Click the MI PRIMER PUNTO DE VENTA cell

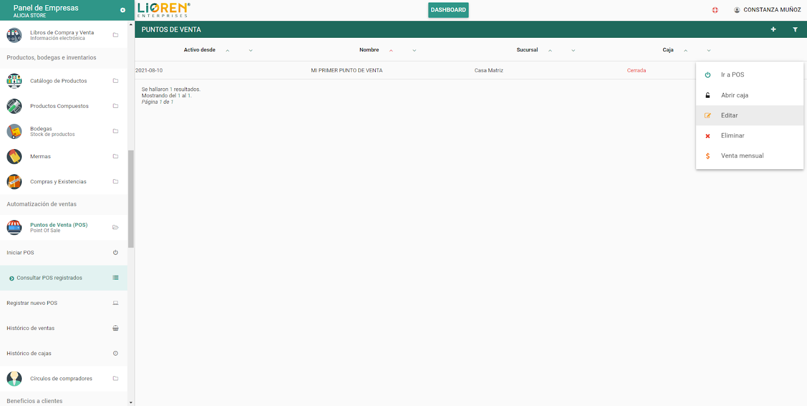[347, 71]
